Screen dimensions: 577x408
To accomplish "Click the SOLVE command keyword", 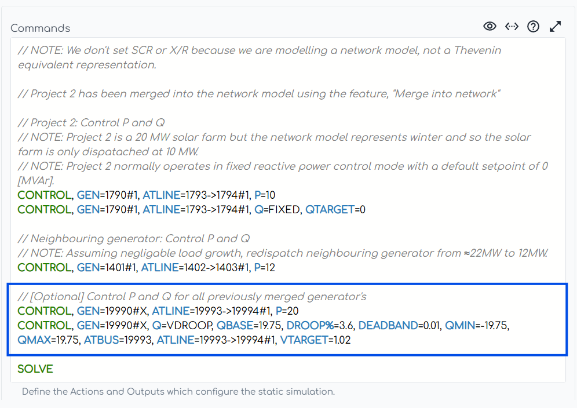I will click(35, 369).
